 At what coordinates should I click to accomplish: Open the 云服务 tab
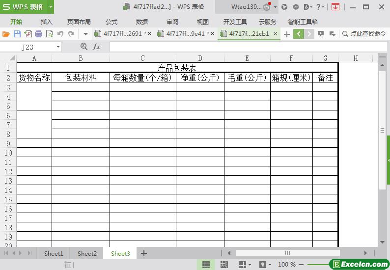coord(267,22)
